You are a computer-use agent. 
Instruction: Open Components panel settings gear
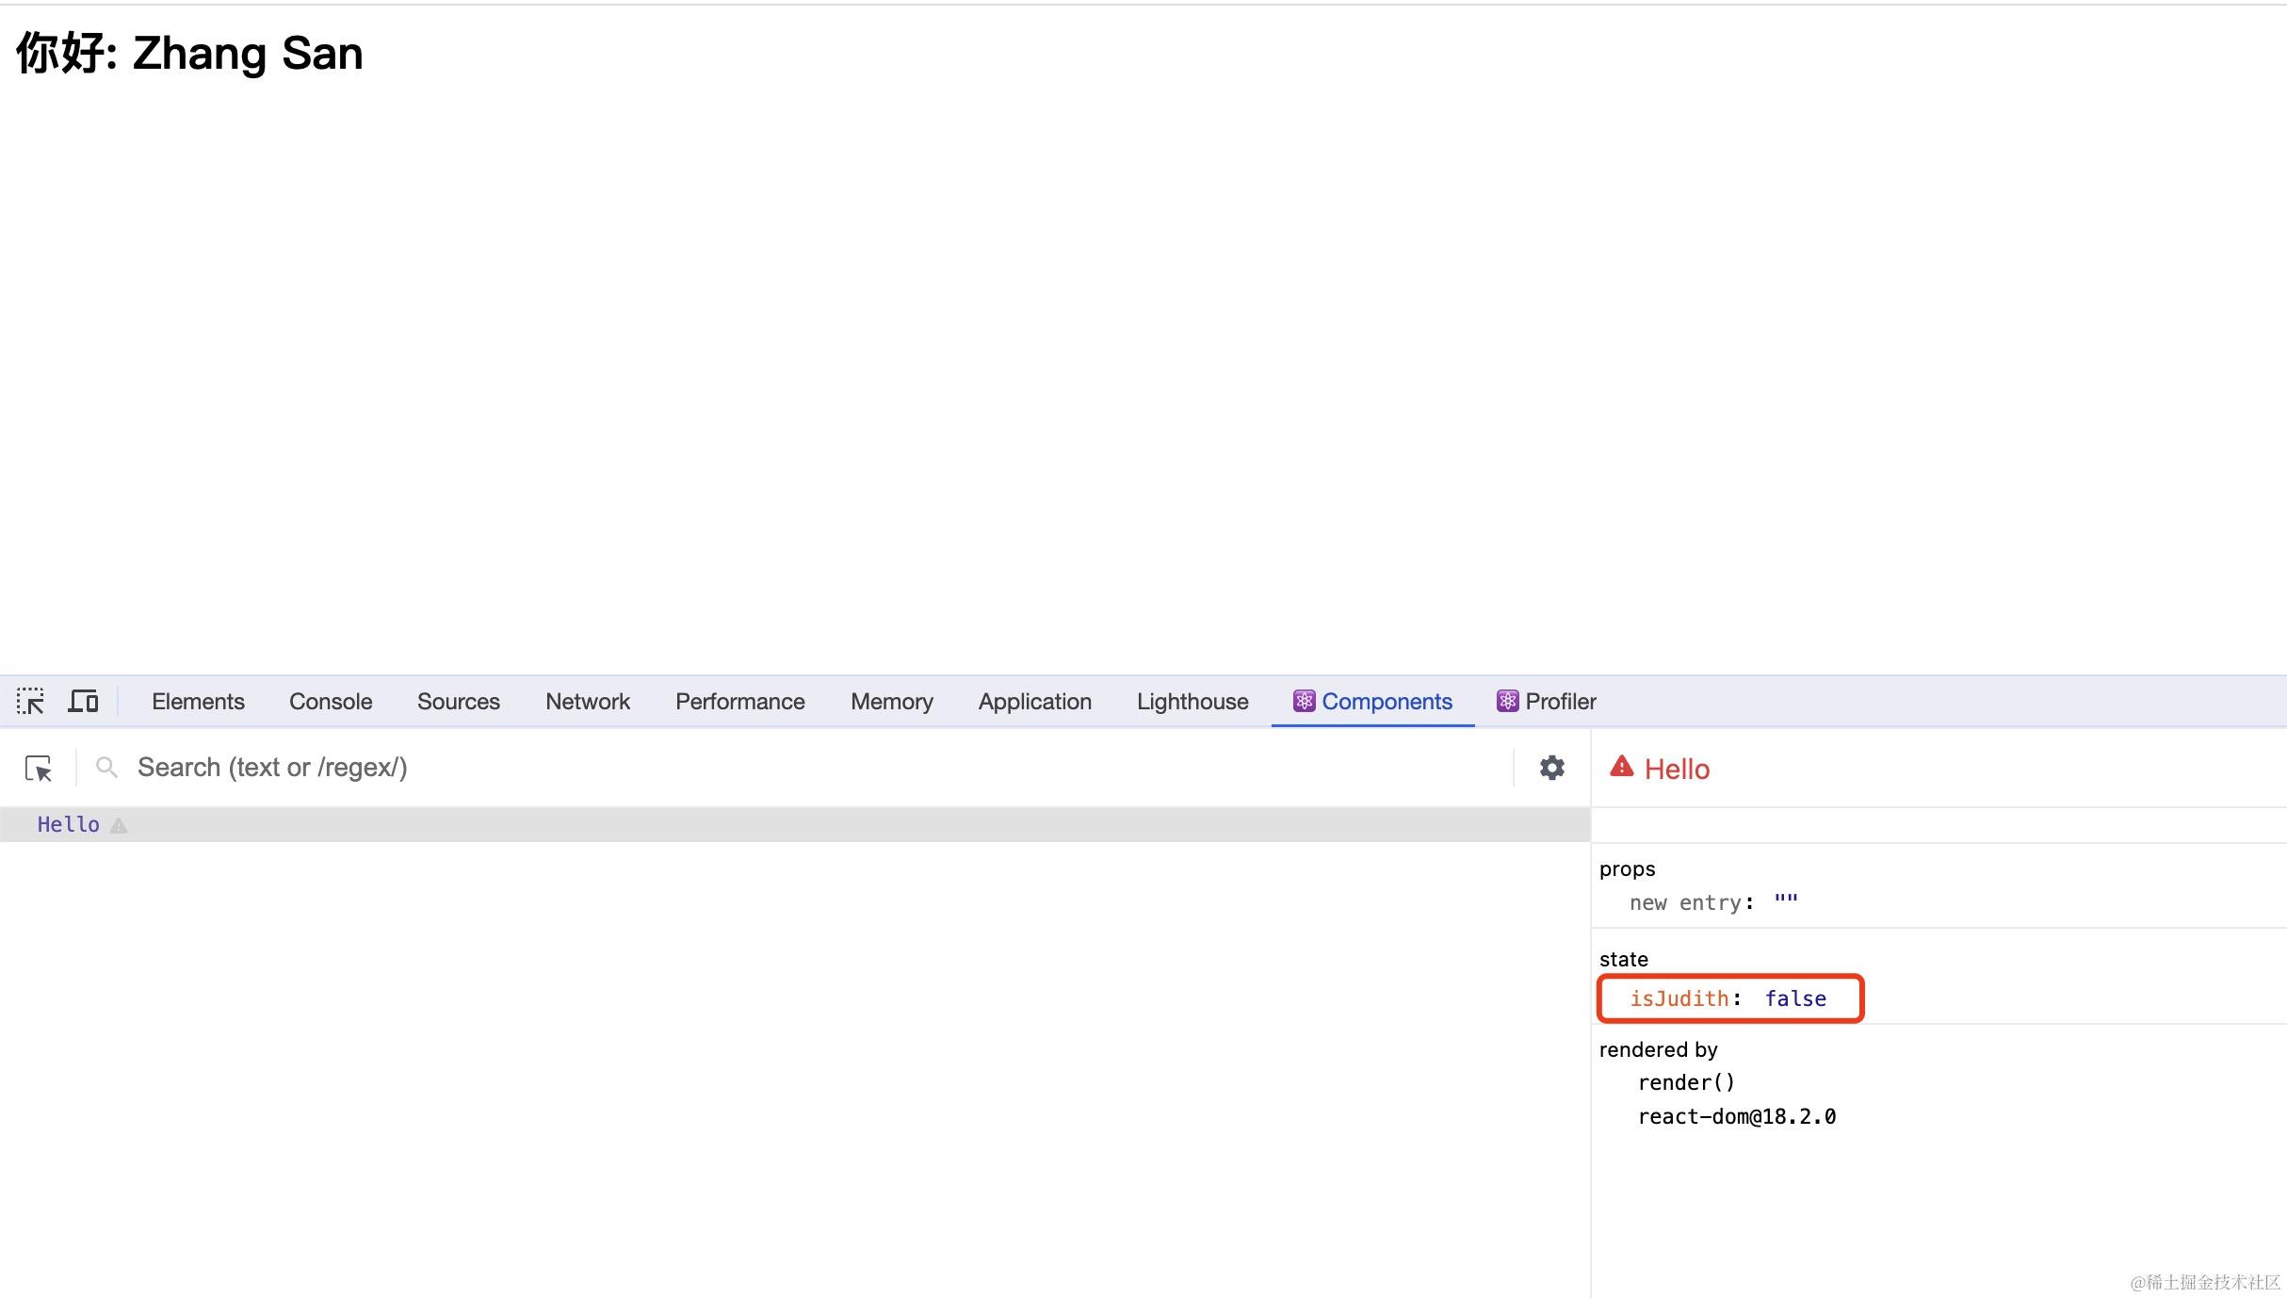pos(1550,767)
